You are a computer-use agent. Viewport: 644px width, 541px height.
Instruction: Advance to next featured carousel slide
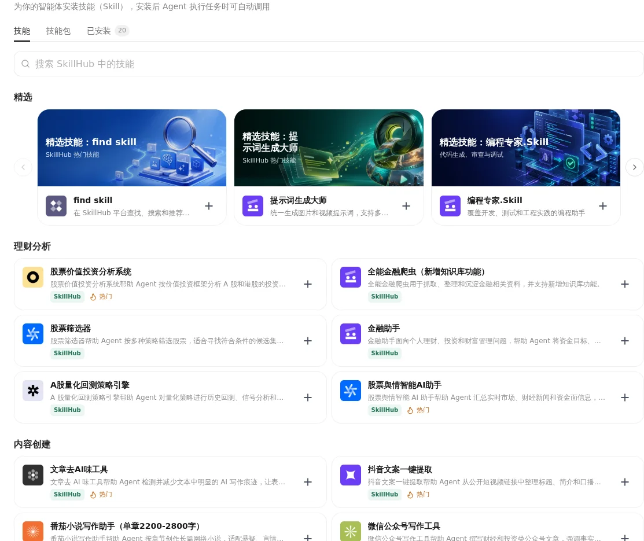[x=635, y=167]
